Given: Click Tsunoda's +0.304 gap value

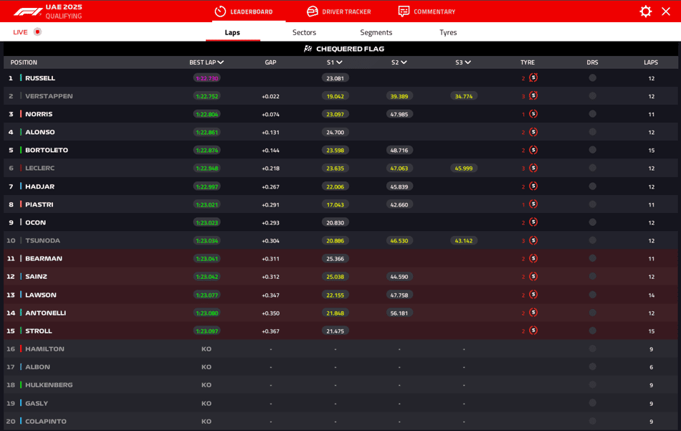Looking at the screenshot, I should (x=270, y=241).
